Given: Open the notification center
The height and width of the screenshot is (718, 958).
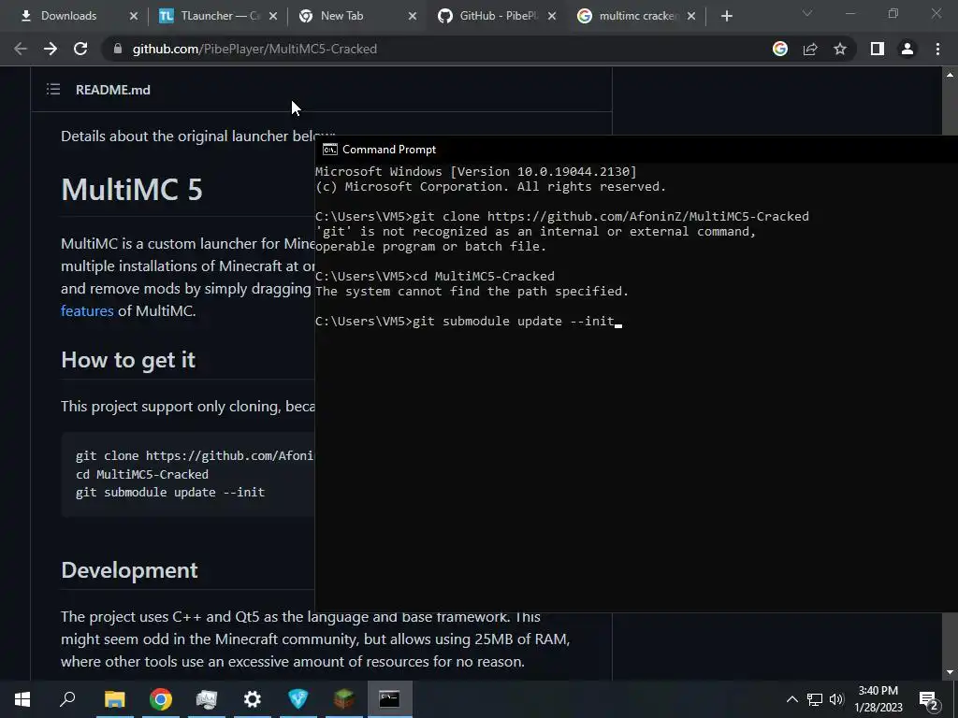Looking at the screenshot, I should click(928, 699).
